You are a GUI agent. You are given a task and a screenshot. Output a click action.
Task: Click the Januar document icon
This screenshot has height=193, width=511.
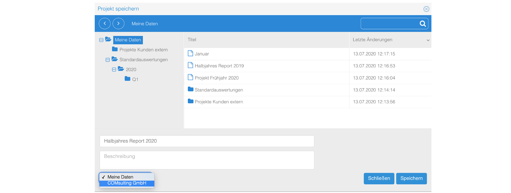pyautogui.click(x=190, y=53)
